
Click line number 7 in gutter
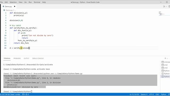[x=6, y=28]
